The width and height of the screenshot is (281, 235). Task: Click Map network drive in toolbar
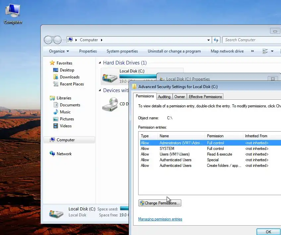227,51
